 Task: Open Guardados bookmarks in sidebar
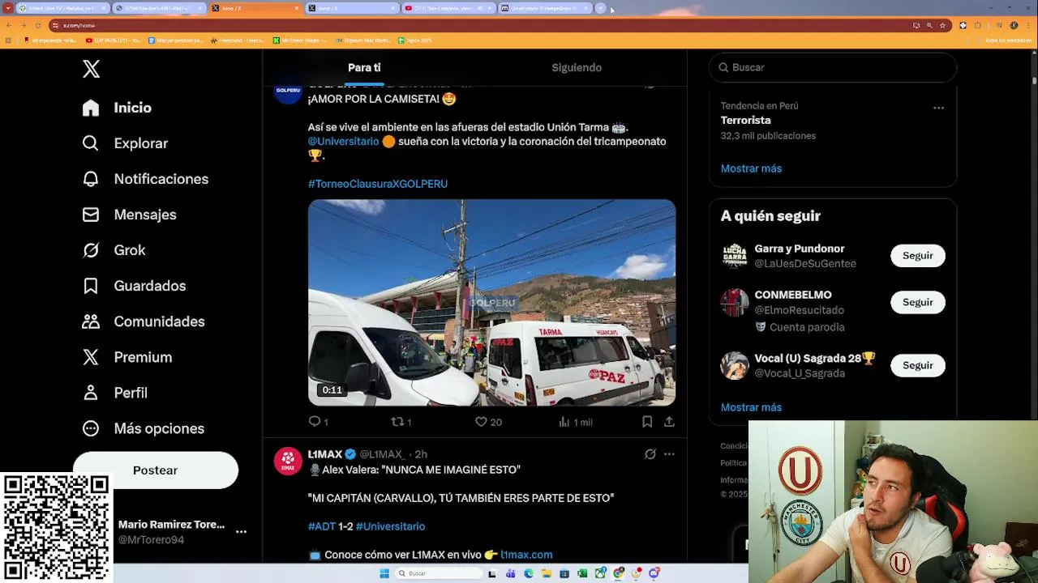tap(134, 286)
